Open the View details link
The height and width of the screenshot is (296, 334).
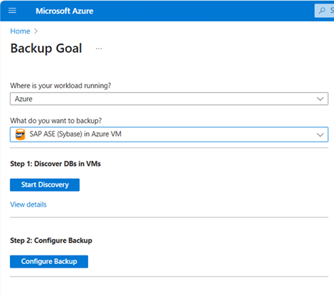click(x=28, y=204)
